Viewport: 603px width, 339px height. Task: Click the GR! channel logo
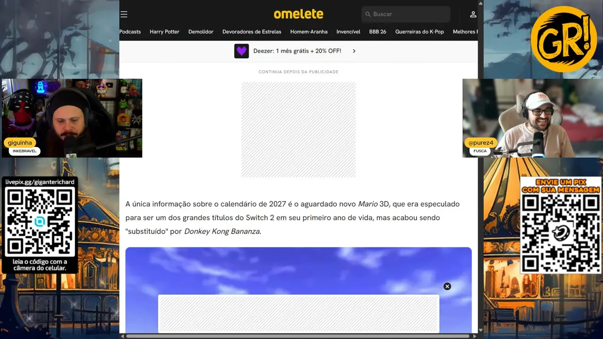[x=563, y=39]
